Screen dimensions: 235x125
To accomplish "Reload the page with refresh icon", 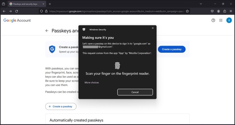I will (17, 11).
